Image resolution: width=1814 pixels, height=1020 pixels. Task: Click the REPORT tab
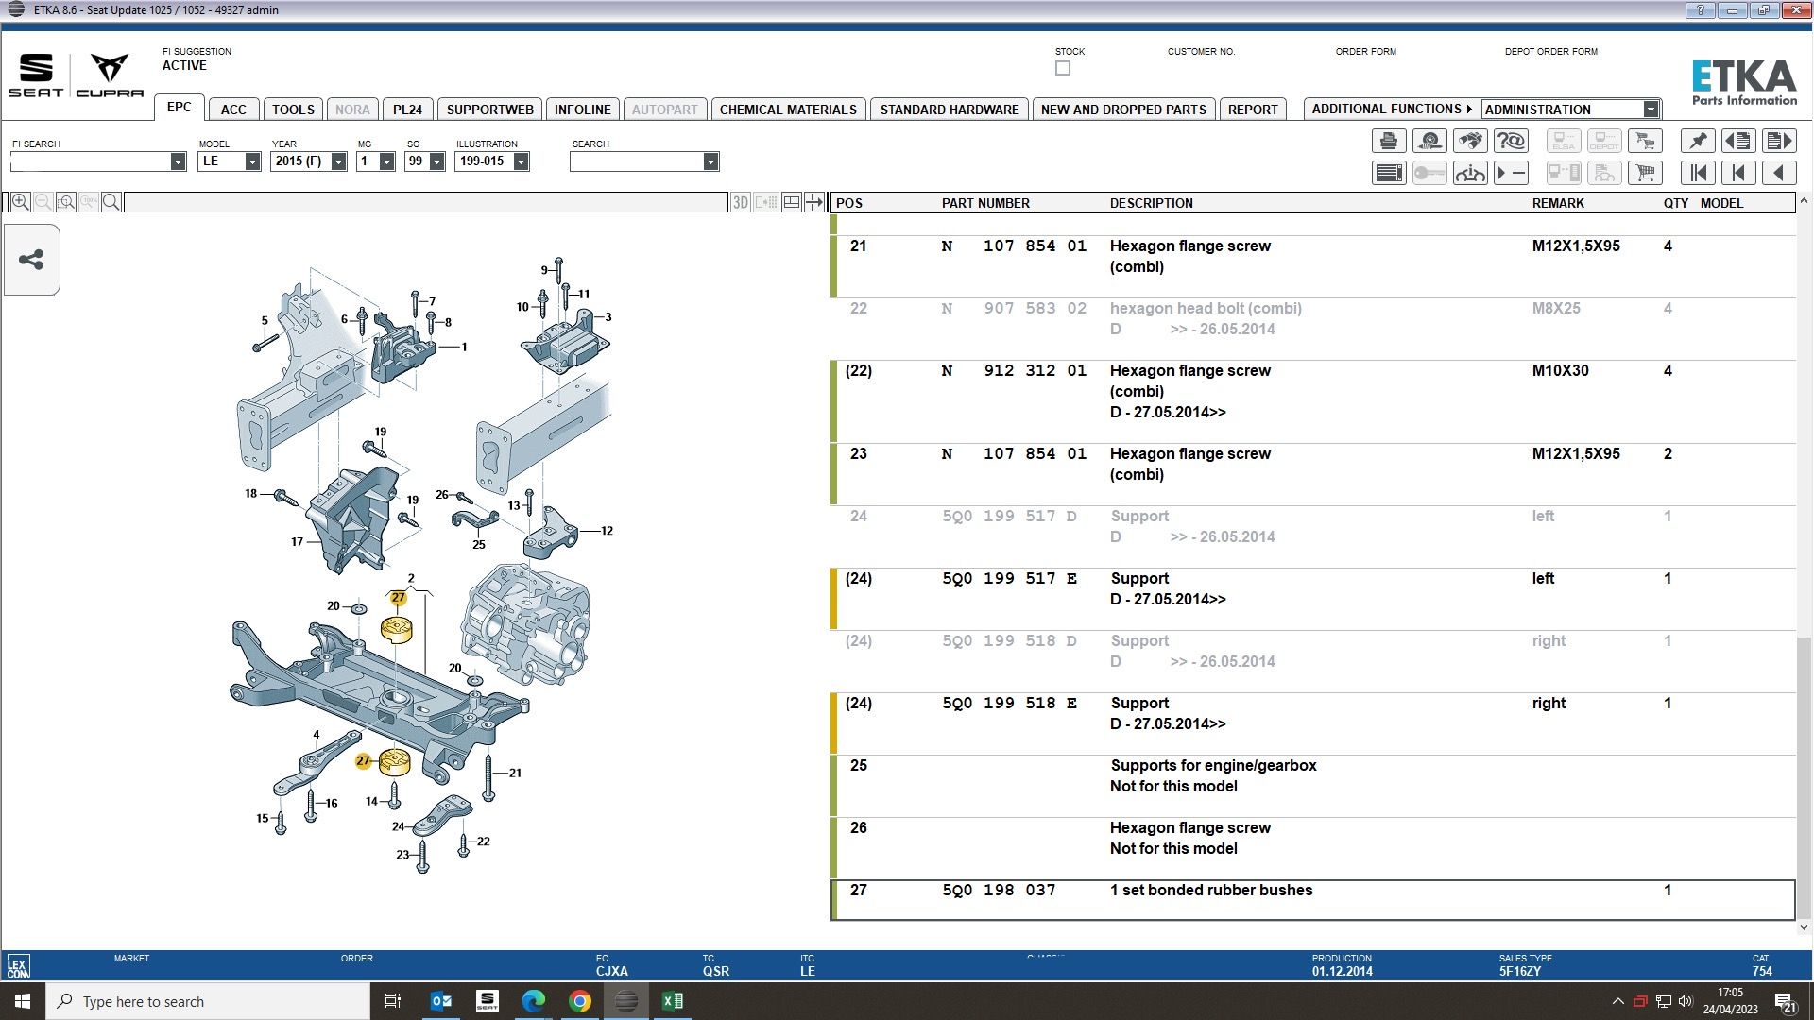[x=1252, y=110]
